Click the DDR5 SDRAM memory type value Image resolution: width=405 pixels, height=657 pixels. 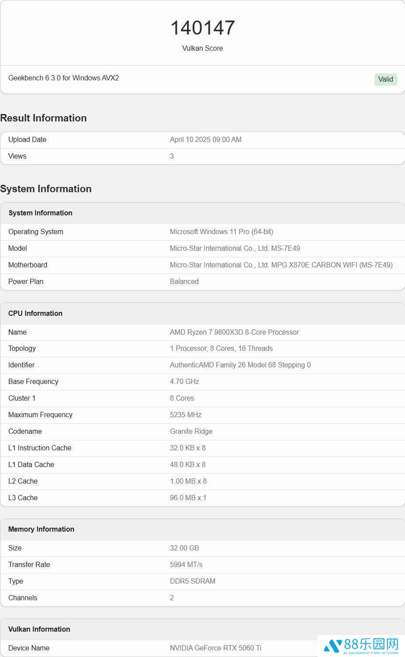point(192,581)
